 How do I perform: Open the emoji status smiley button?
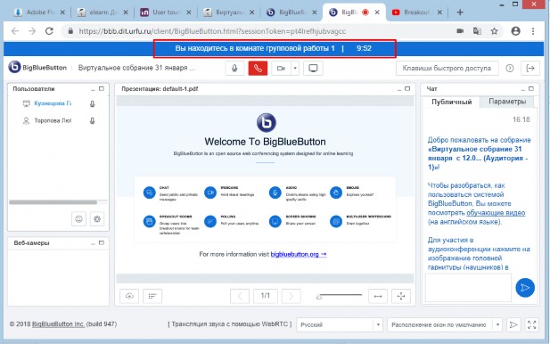[x=79, y=219]
